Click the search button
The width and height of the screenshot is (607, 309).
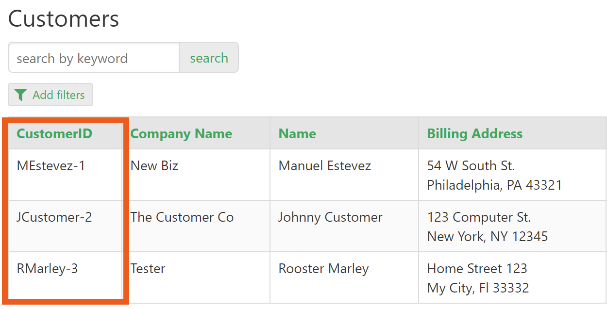209,58
